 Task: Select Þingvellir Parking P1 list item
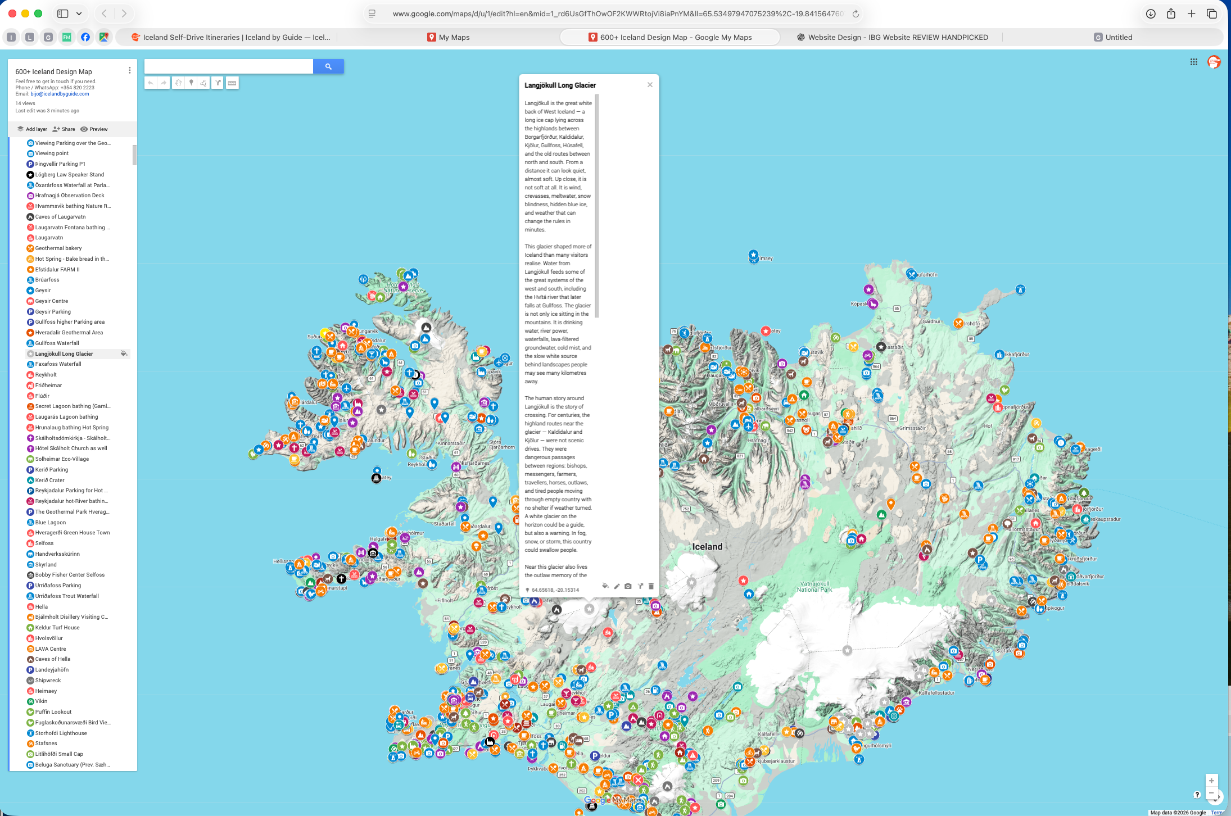pyautogui.click(x=60, y=164)
